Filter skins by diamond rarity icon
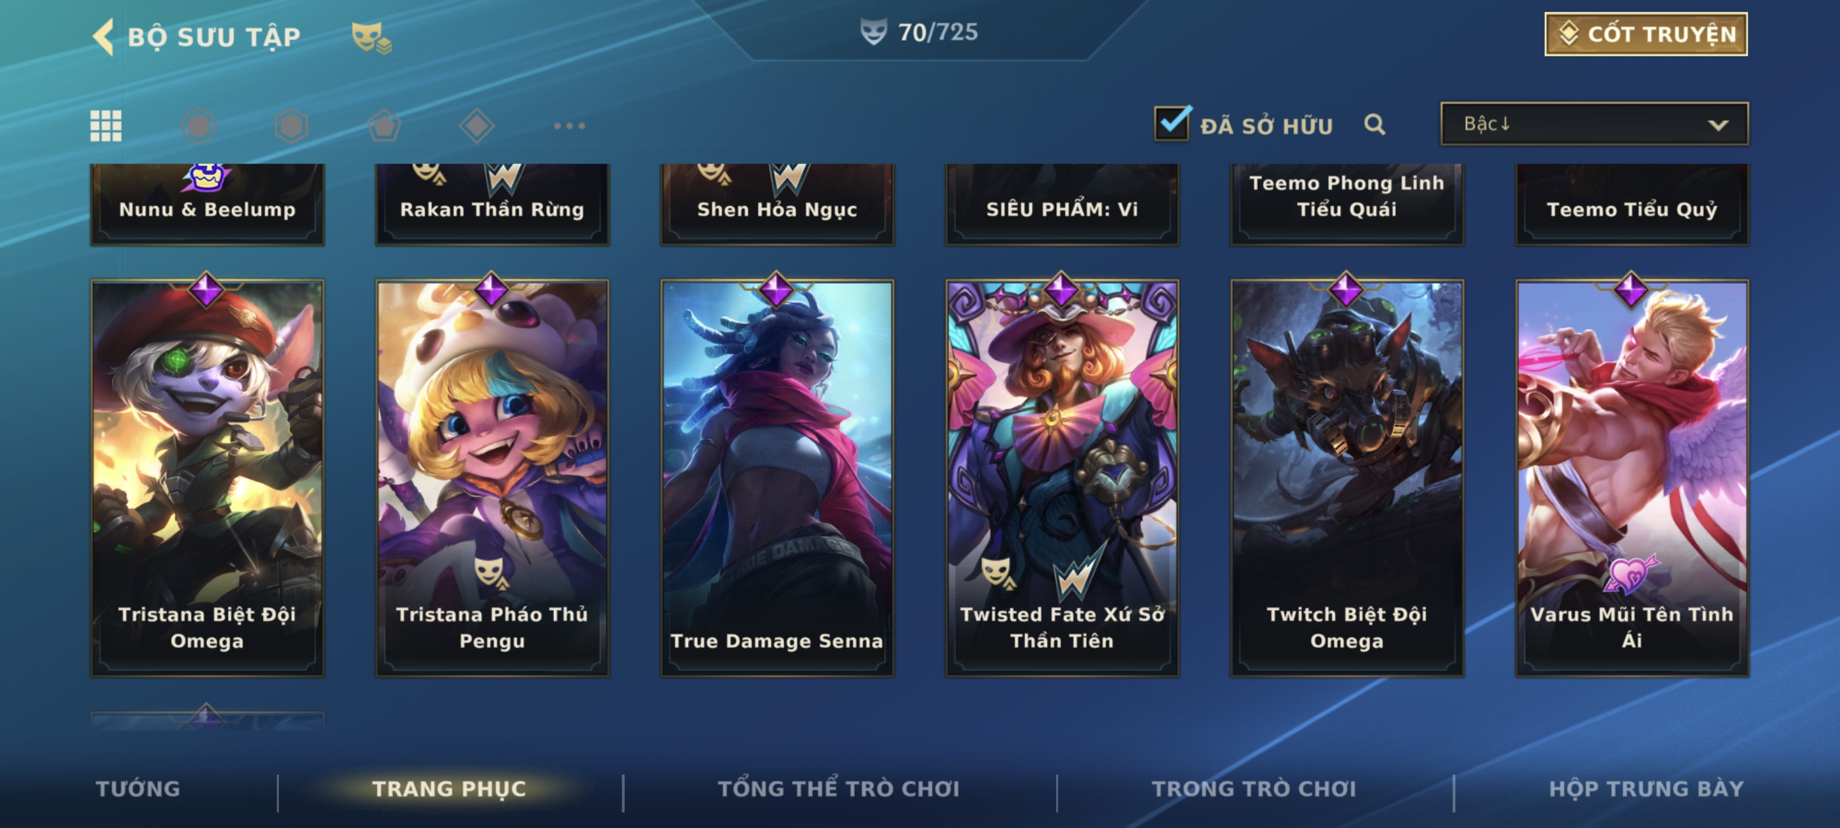 [476, 126]
